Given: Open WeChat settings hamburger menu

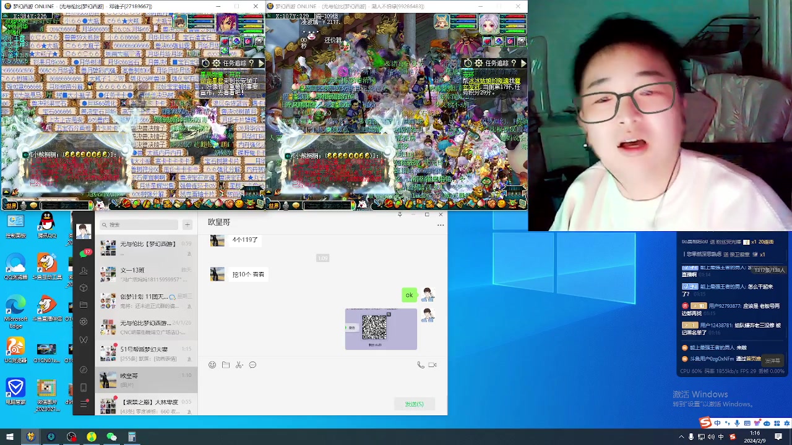Looking at the screenshot, I should tap(84, 404).
